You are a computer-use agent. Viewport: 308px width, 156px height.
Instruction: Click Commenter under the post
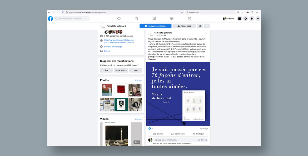point(178,134)
